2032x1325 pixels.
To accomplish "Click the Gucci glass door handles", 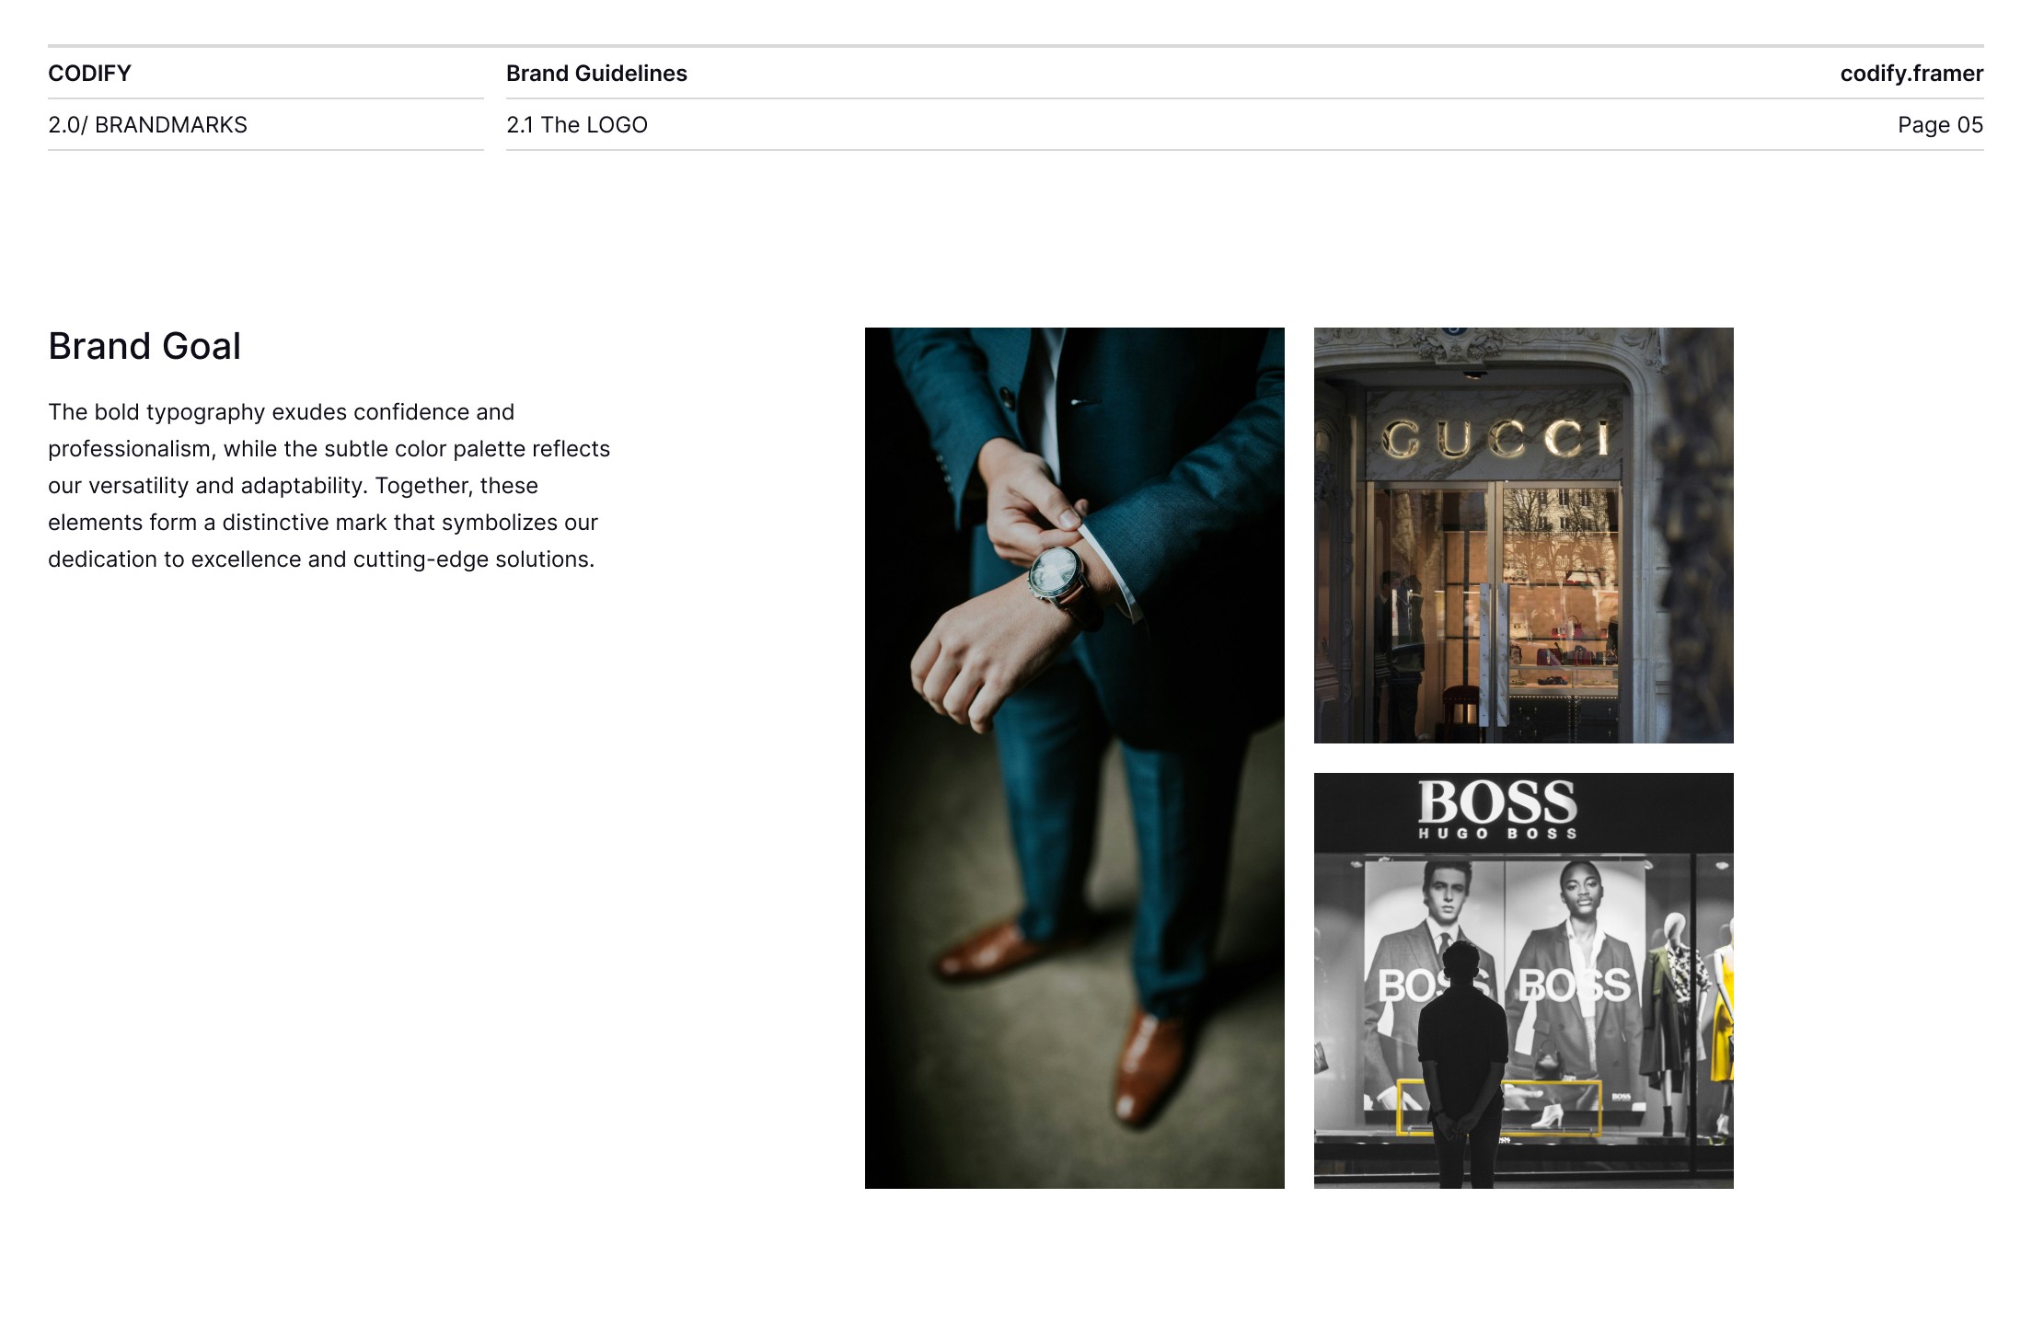I will [x=1494, y=653].
